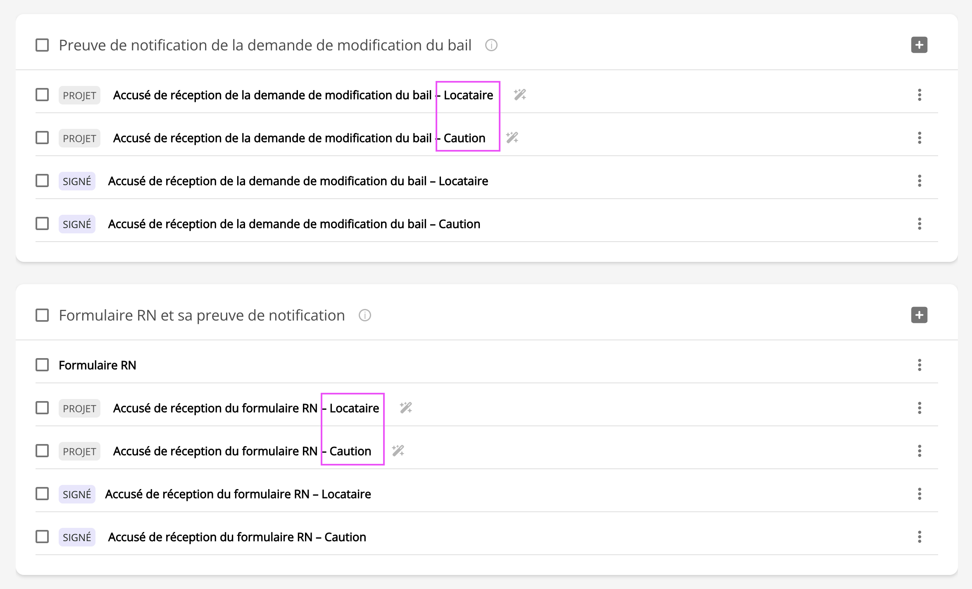Open more options for signed formulaire RN Caution
Image resolution: width=972 pixels, height=589 pixels.
(x=920, y=537)
